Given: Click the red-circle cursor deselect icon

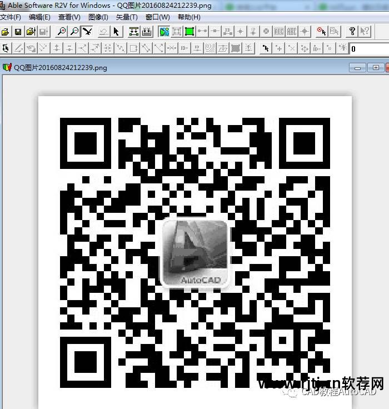Looking at the screenshot, I should point(322,32).
